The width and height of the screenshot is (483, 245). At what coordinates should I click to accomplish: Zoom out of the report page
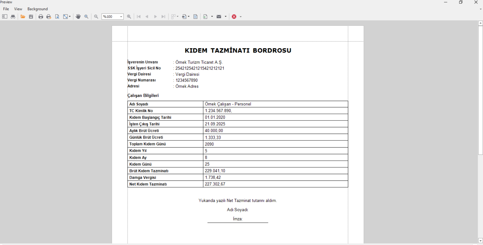[96, 16]
